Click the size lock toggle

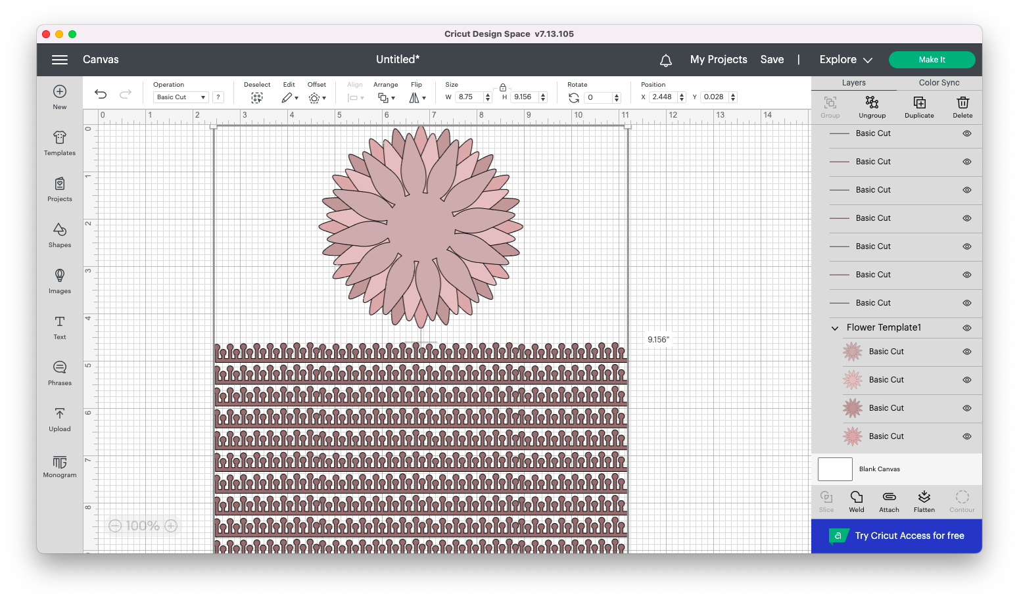502,87
